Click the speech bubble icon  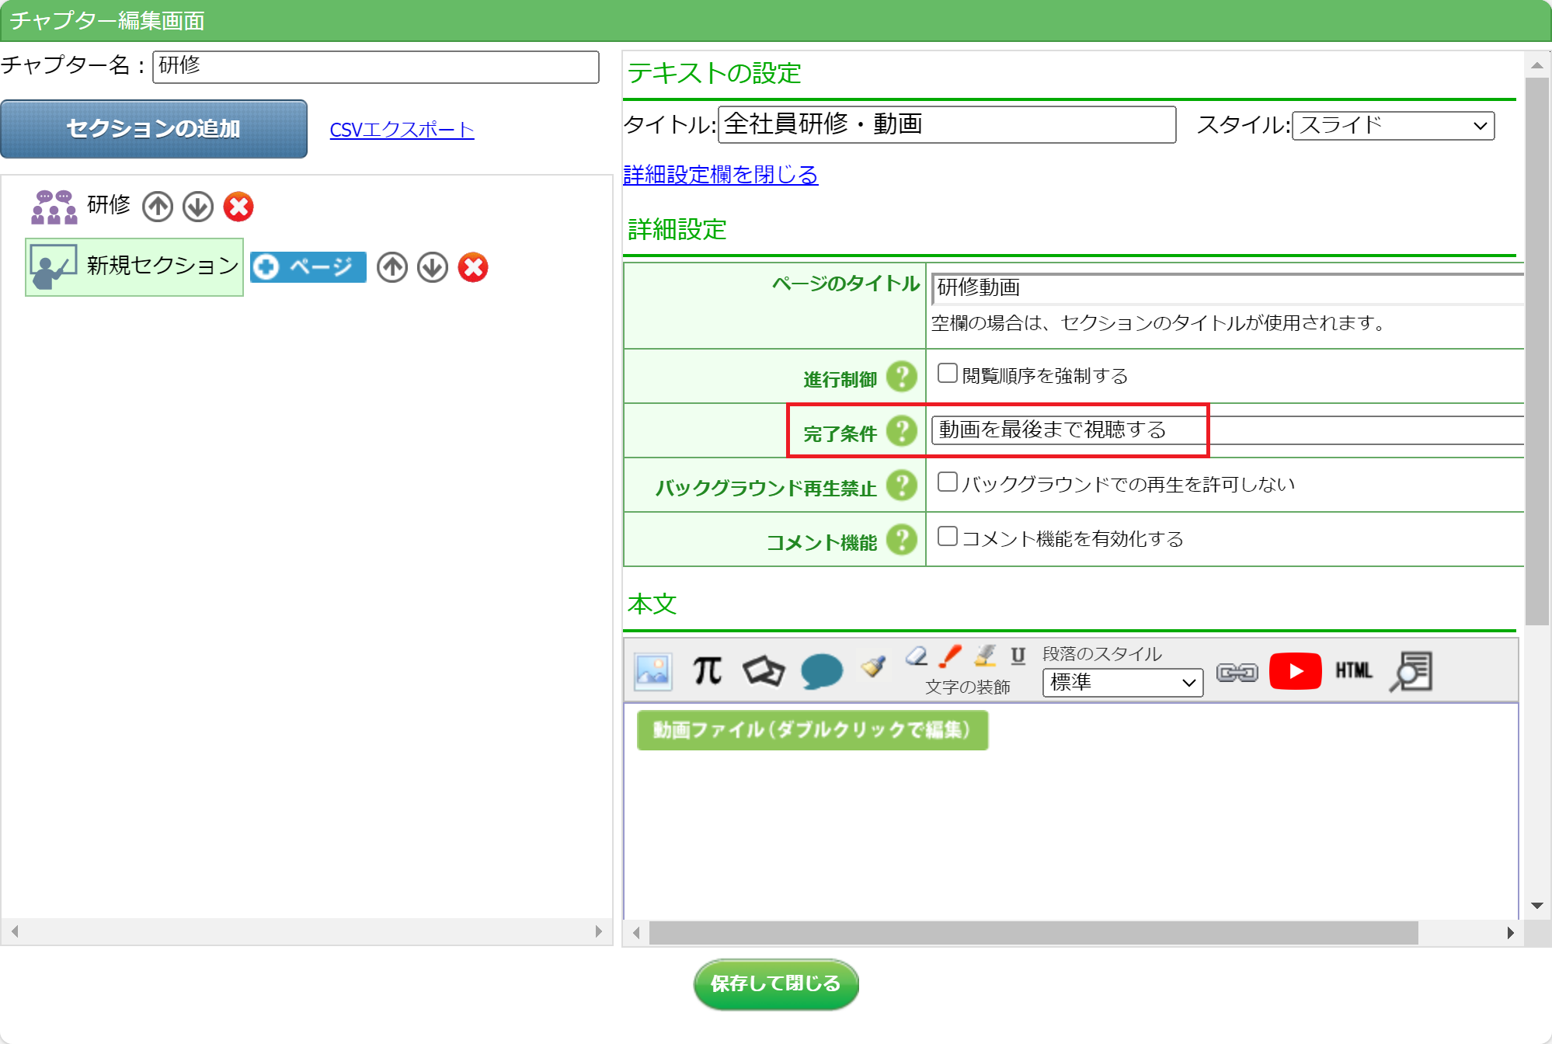tap(821, 671)
